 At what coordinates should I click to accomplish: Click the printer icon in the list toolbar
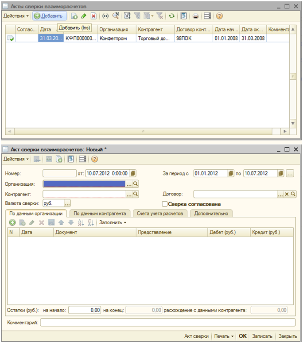(x=195, y=16)
